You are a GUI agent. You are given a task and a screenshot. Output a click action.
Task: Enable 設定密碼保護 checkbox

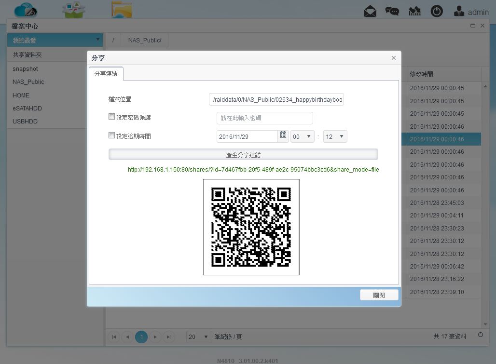tap(111, 117)
